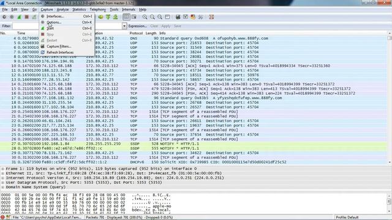The image size is (392, 220).
Task: Sort by the Protocol column header
Action: click(x=136, y=33)
